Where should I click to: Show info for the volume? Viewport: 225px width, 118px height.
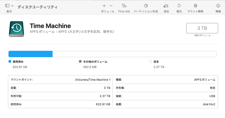click(x=218, y=6)
